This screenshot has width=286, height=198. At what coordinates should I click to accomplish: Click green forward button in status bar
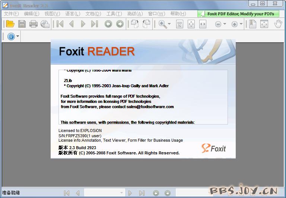[168, 193]
